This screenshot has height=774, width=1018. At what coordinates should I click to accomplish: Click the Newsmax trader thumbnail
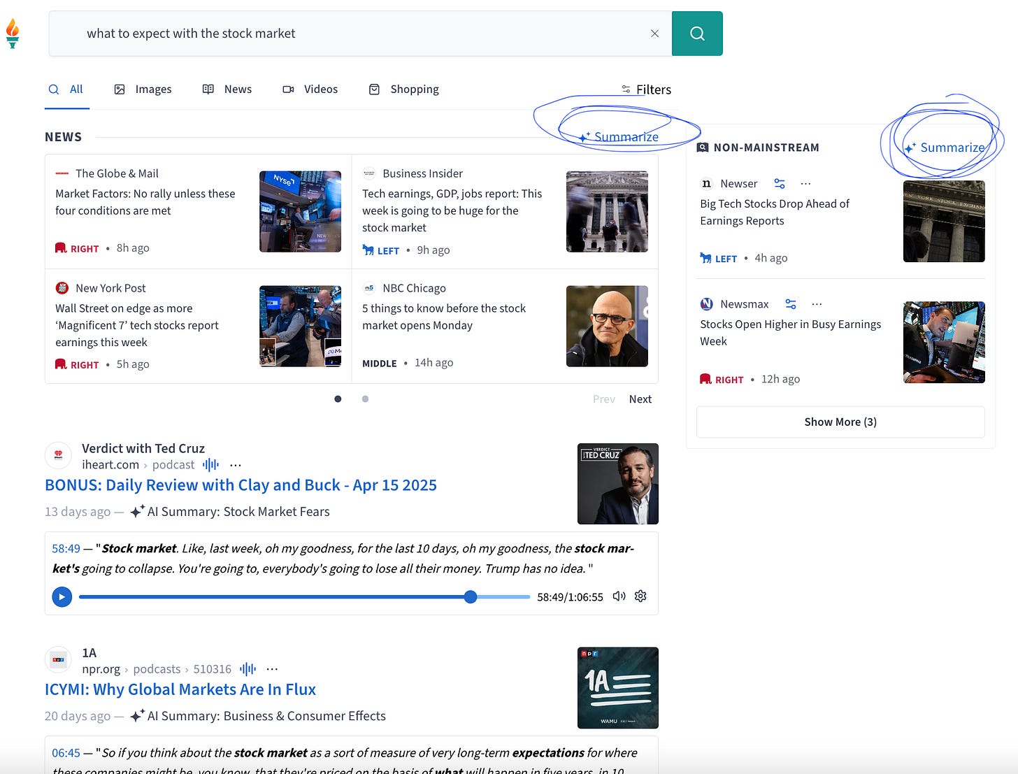coord(944,343)
